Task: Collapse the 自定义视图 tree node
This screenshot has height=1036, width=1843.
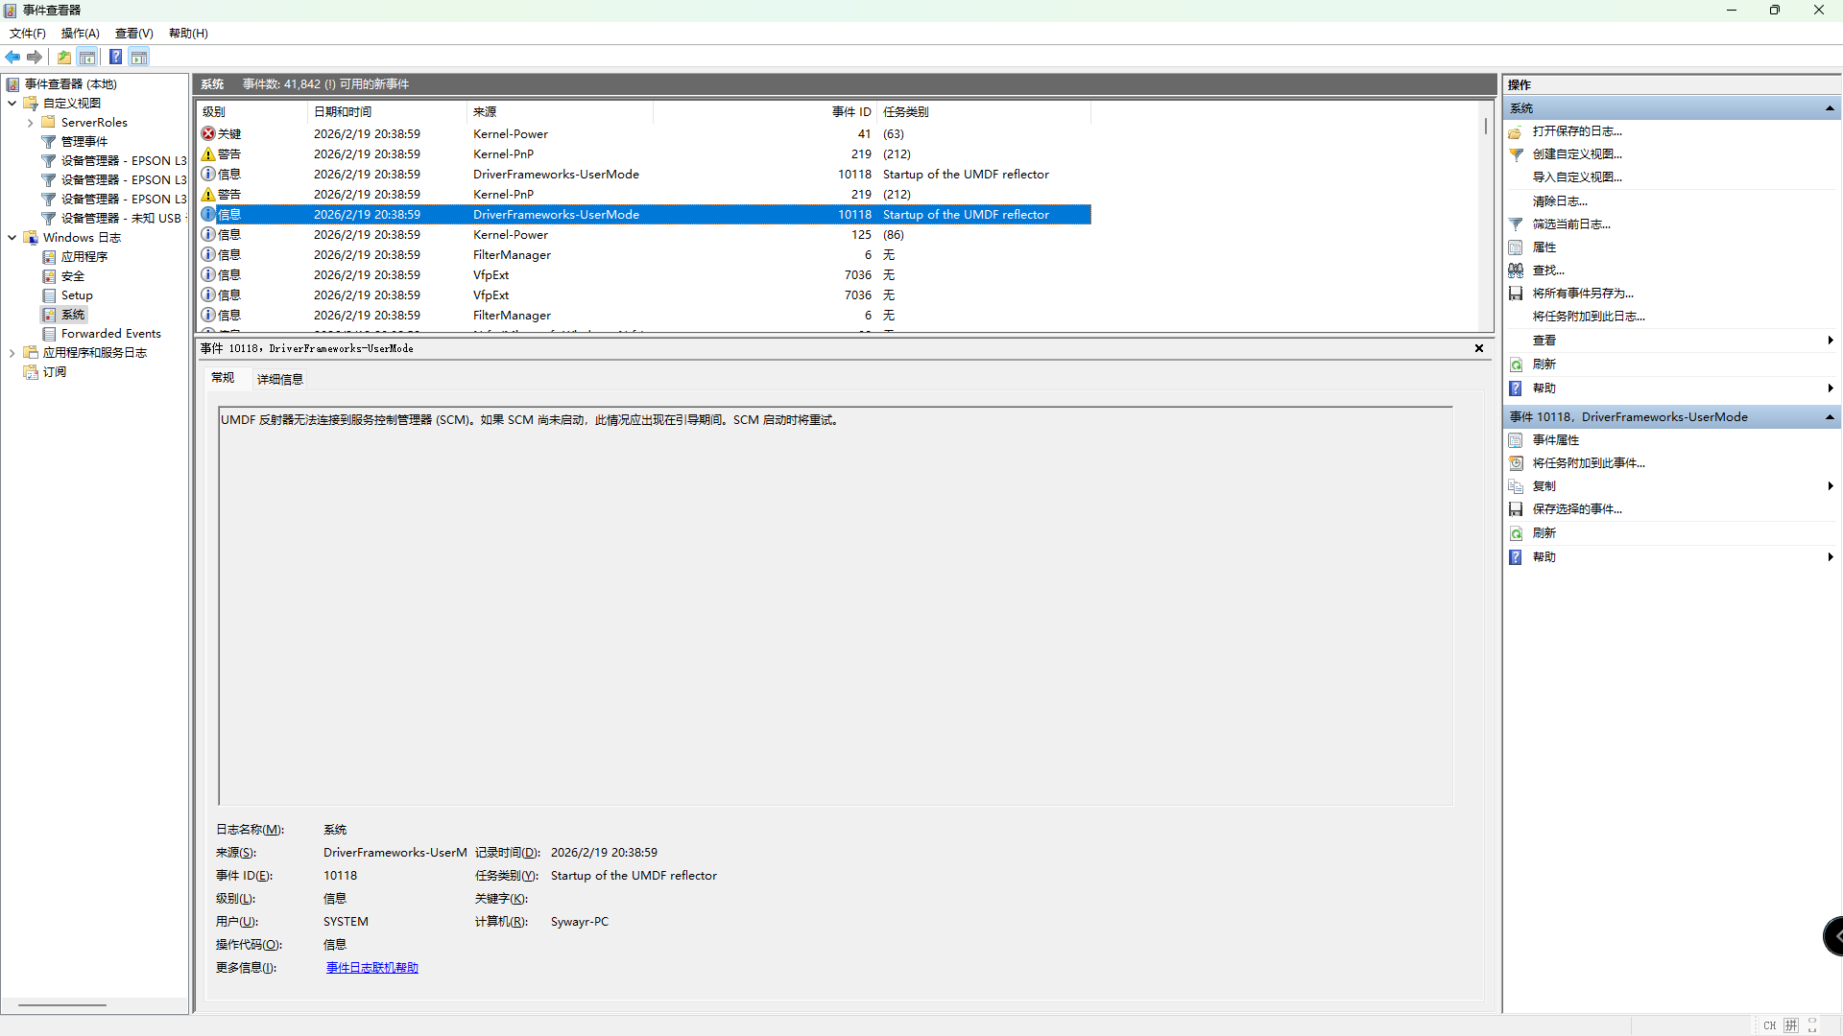Action: 12,104
